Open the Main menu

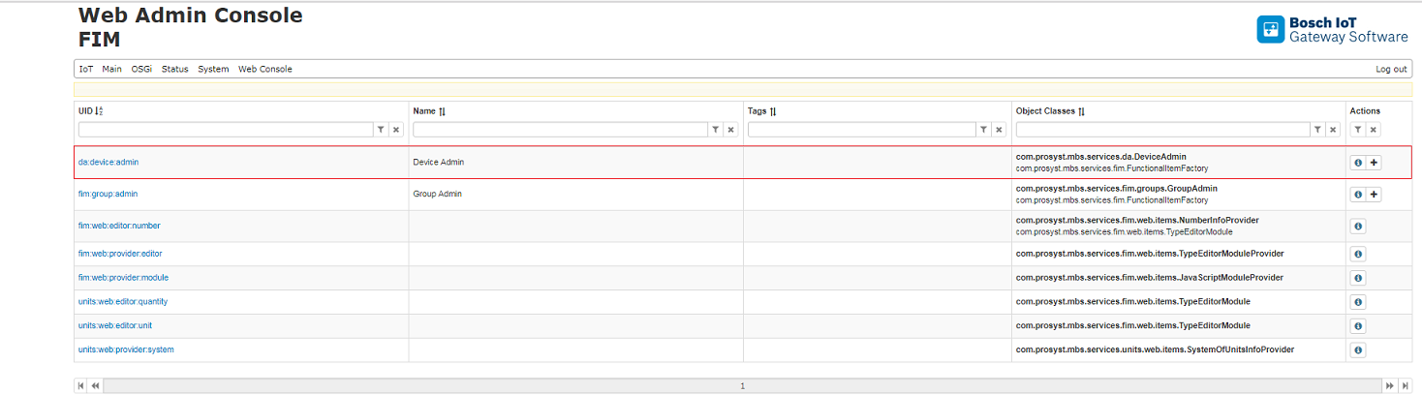(111, 69)
